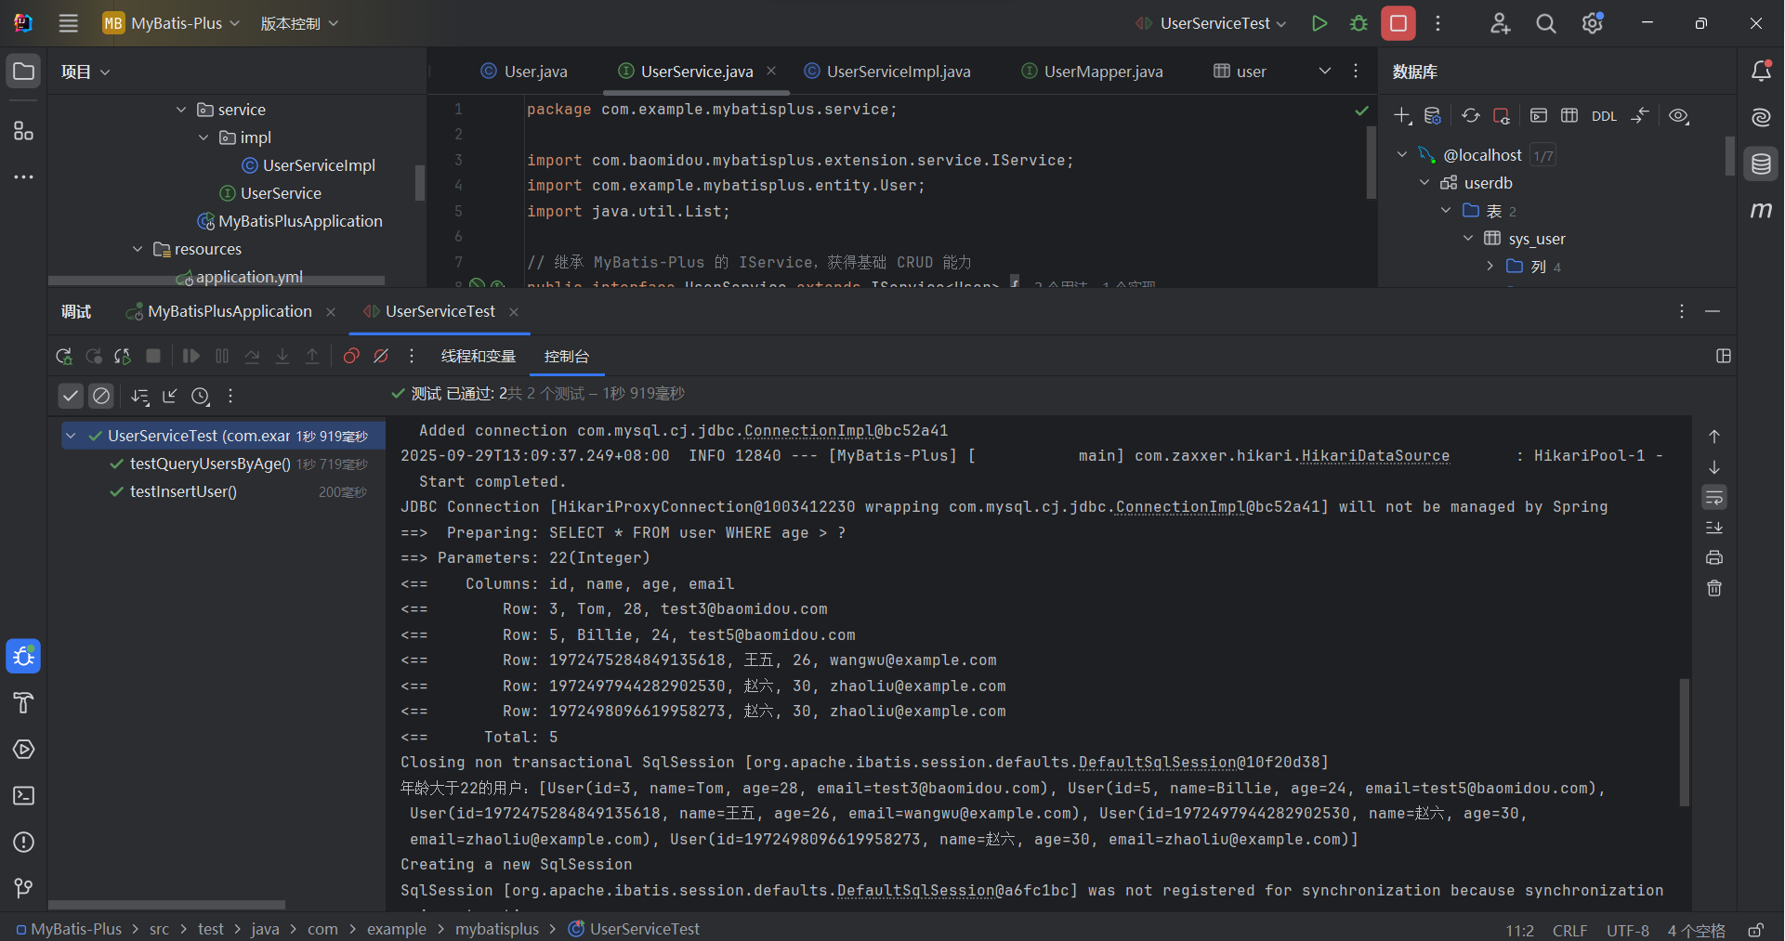Toggle show passed tests filter
This screenshot has height=941, width=1785.
point(71,397)
